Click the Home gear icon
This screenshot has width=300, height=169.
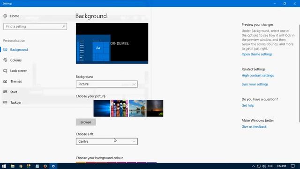click(5, 16)
